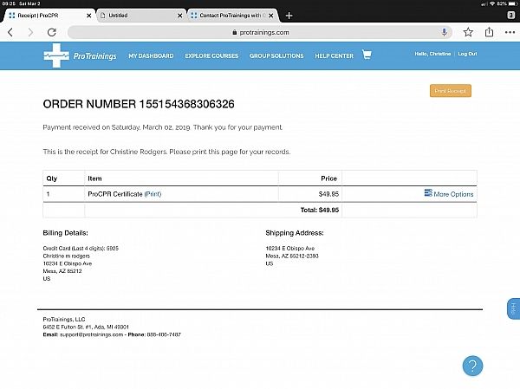Viewport: 520px width, 389px height.
Task: Open a new tab with plus icon
Action: [x=289, y=16]
